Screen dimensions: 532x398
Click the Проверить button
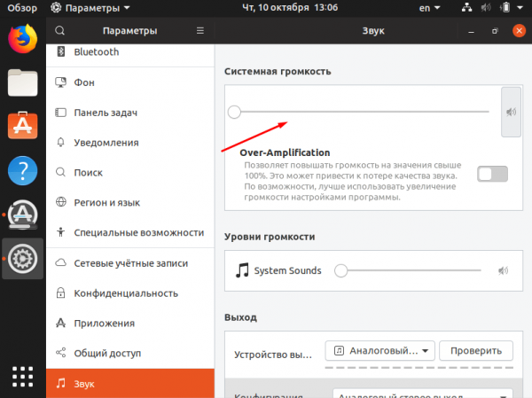tap(476, 350)
